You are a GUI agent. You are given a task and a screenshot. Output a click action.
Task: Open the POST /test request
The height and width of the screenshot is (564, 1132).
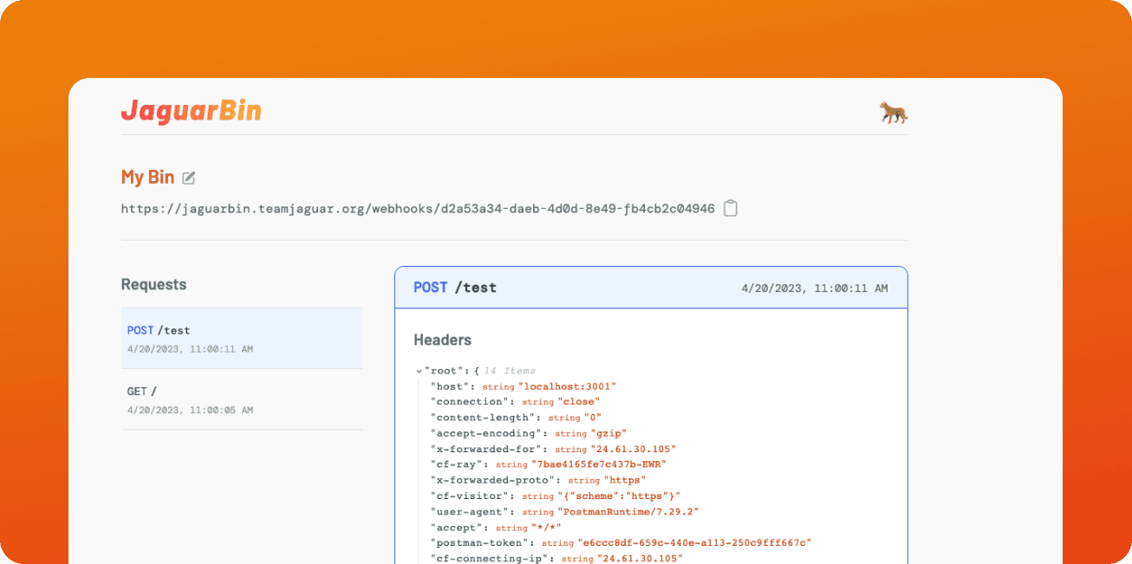tap(242, 338)
